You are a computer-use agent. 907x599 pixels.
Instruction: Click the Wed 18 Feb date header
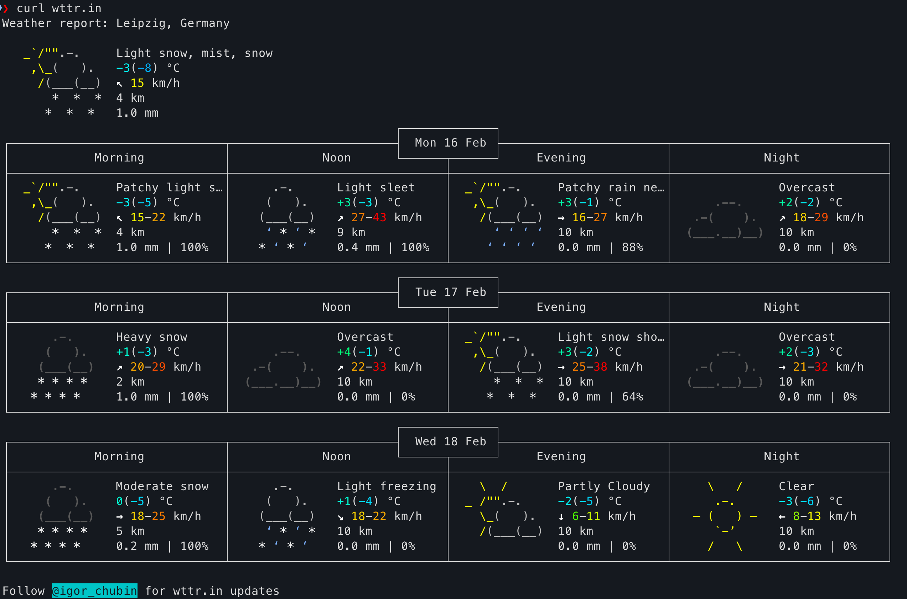[450, 442]
